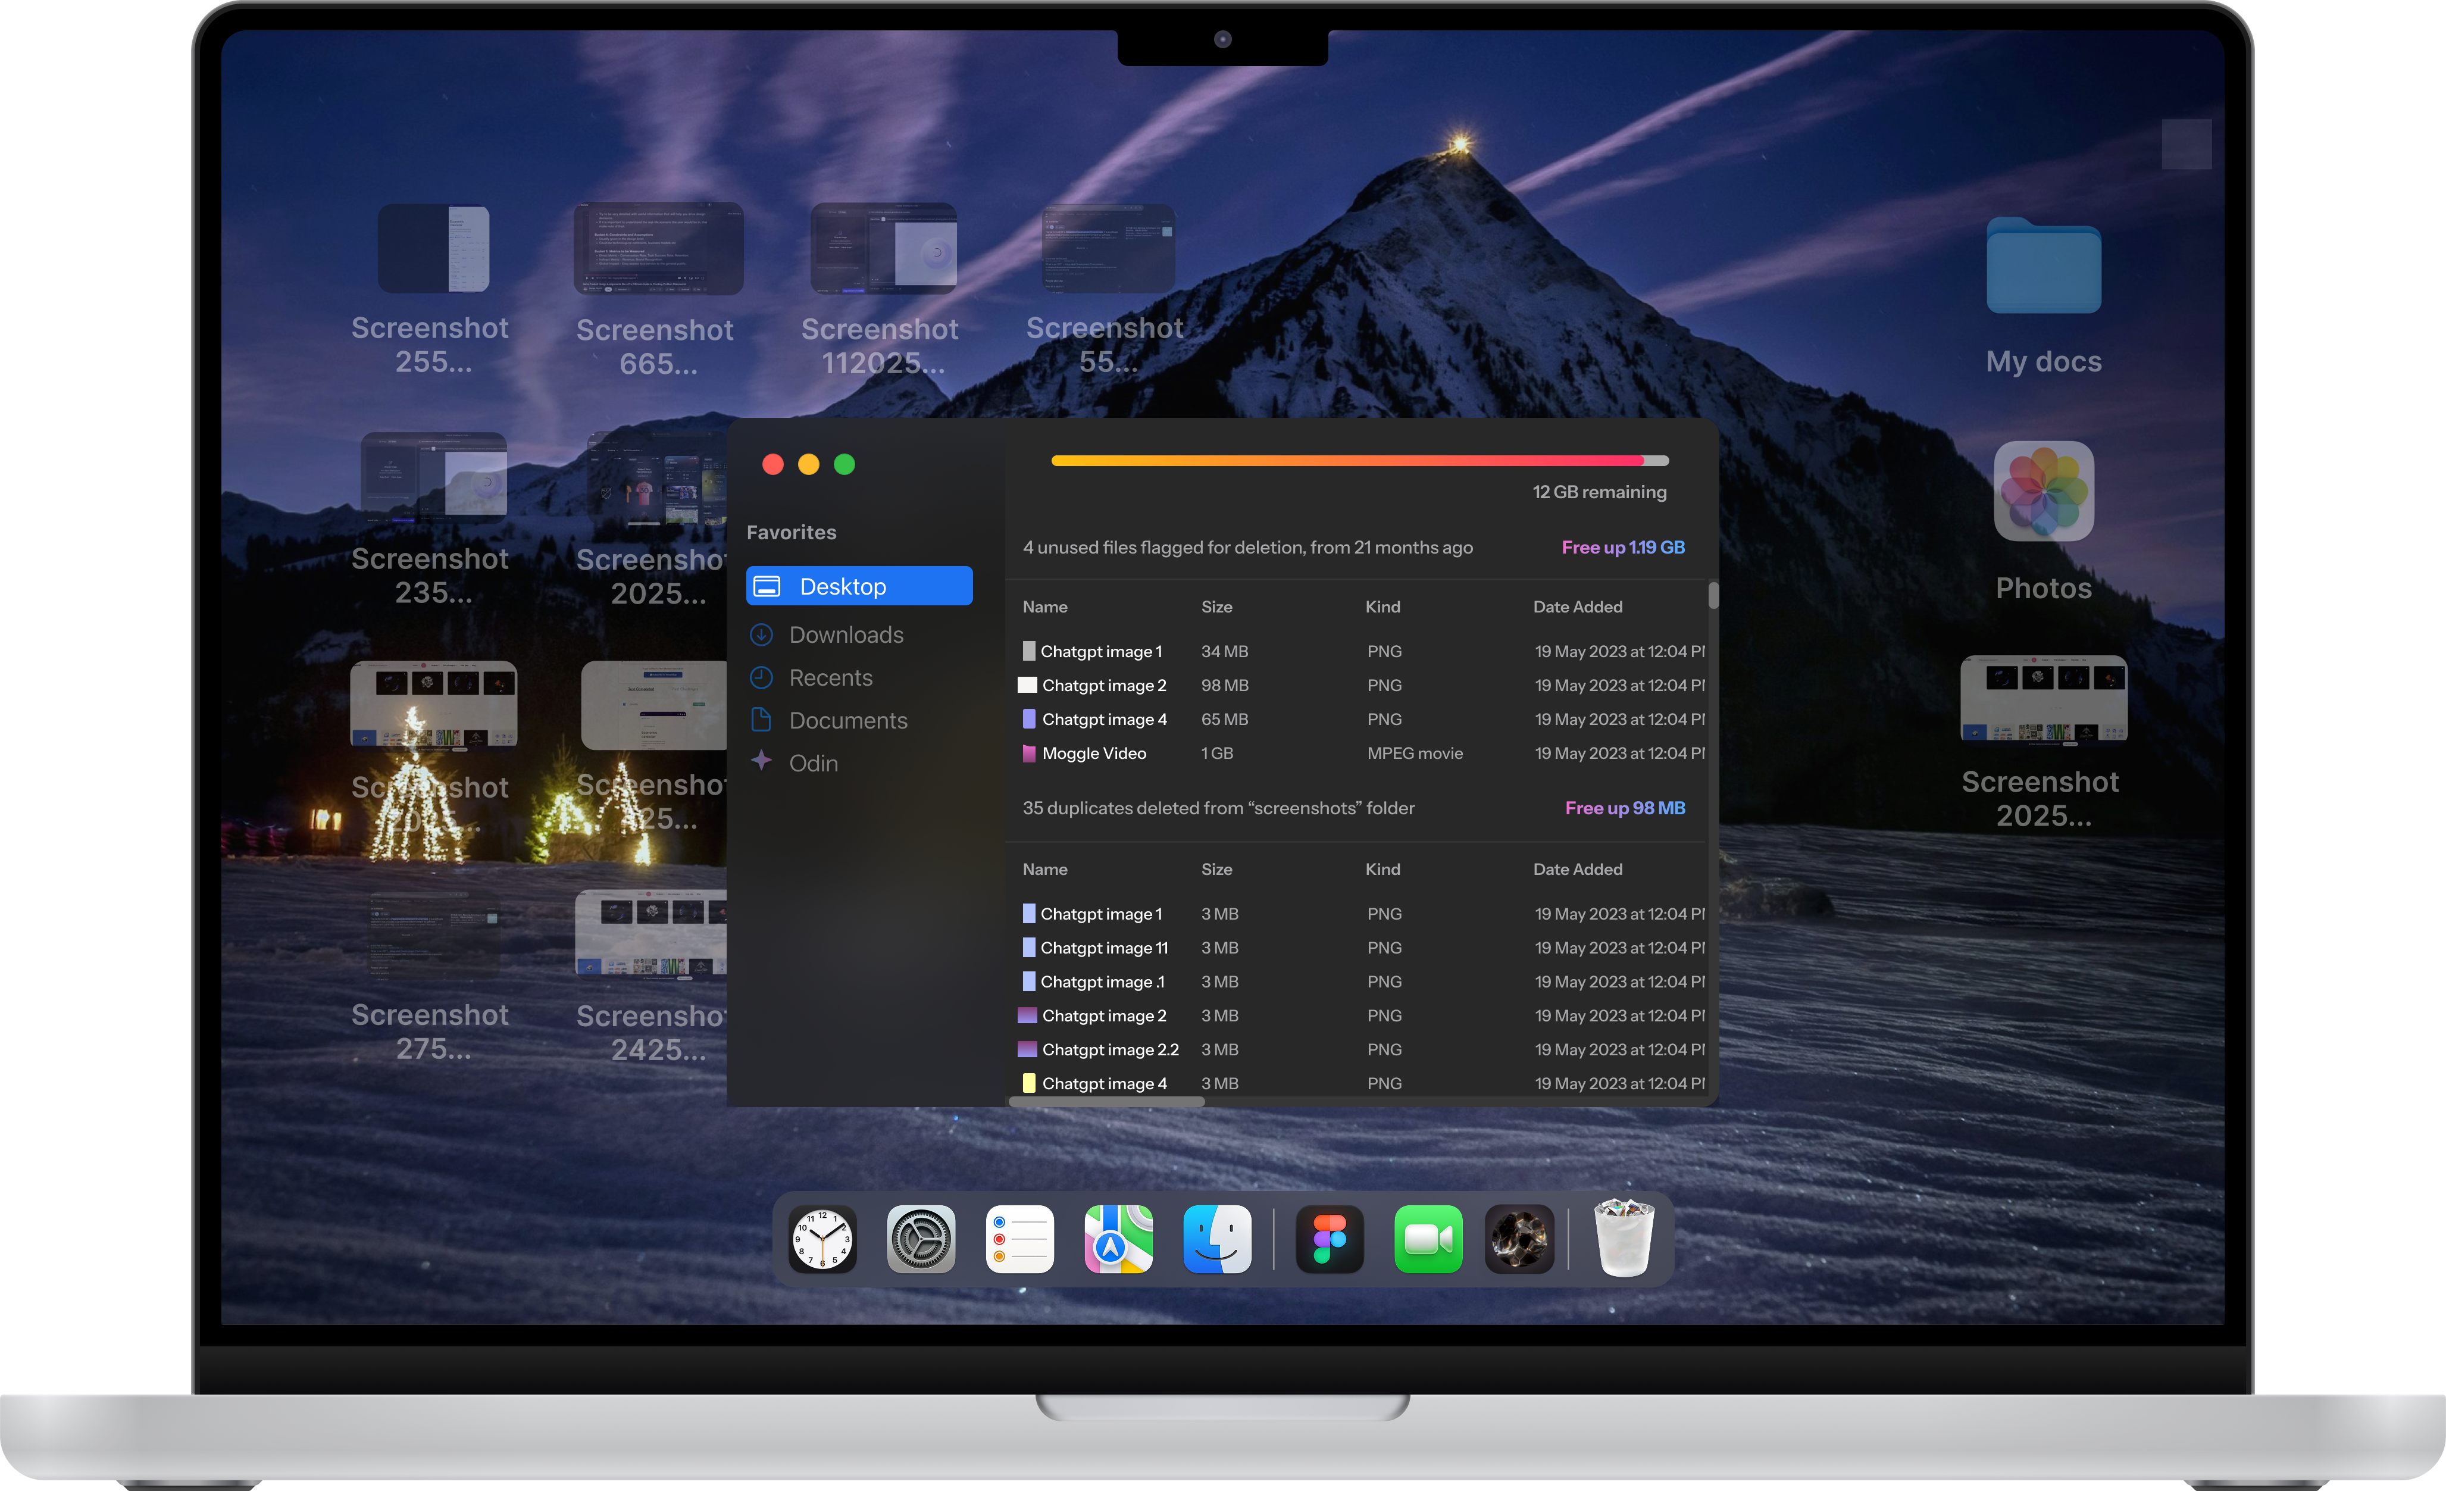Click Free up 1.19 GB
Viewport: 2446px width, 1491px height.
pos(1622,547)
